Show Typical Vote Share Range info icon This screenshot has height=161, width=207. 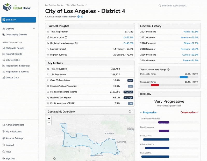click(x=168, y=70)
